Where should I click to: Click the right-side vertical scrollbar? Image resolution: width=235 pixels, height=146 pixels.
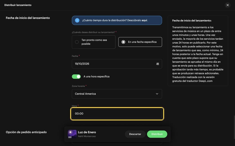[x=234, y=128]
